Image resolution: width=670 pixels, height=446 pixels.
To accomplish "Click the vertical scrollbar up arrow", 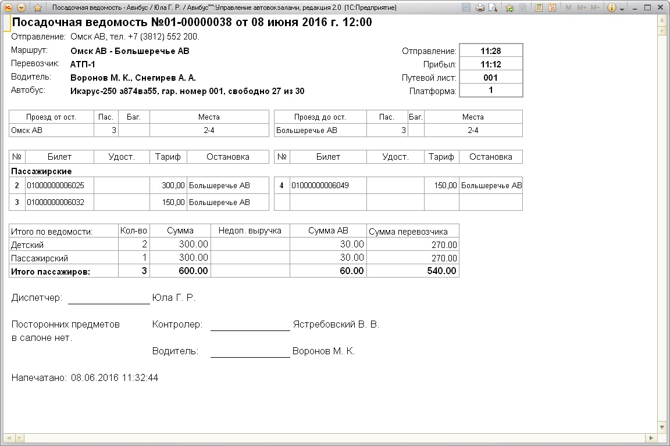I will (x=662, y=20).
